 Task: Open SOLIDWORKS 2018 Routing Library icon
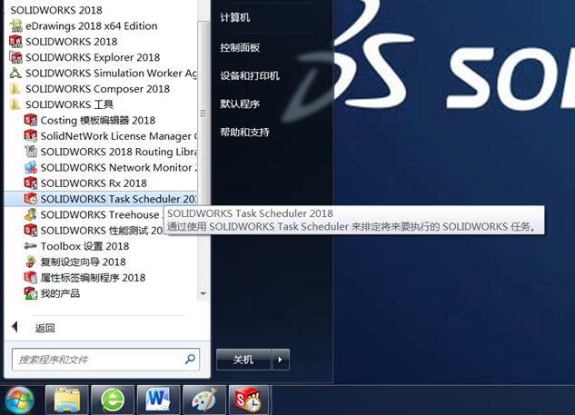tap(31, 152)
